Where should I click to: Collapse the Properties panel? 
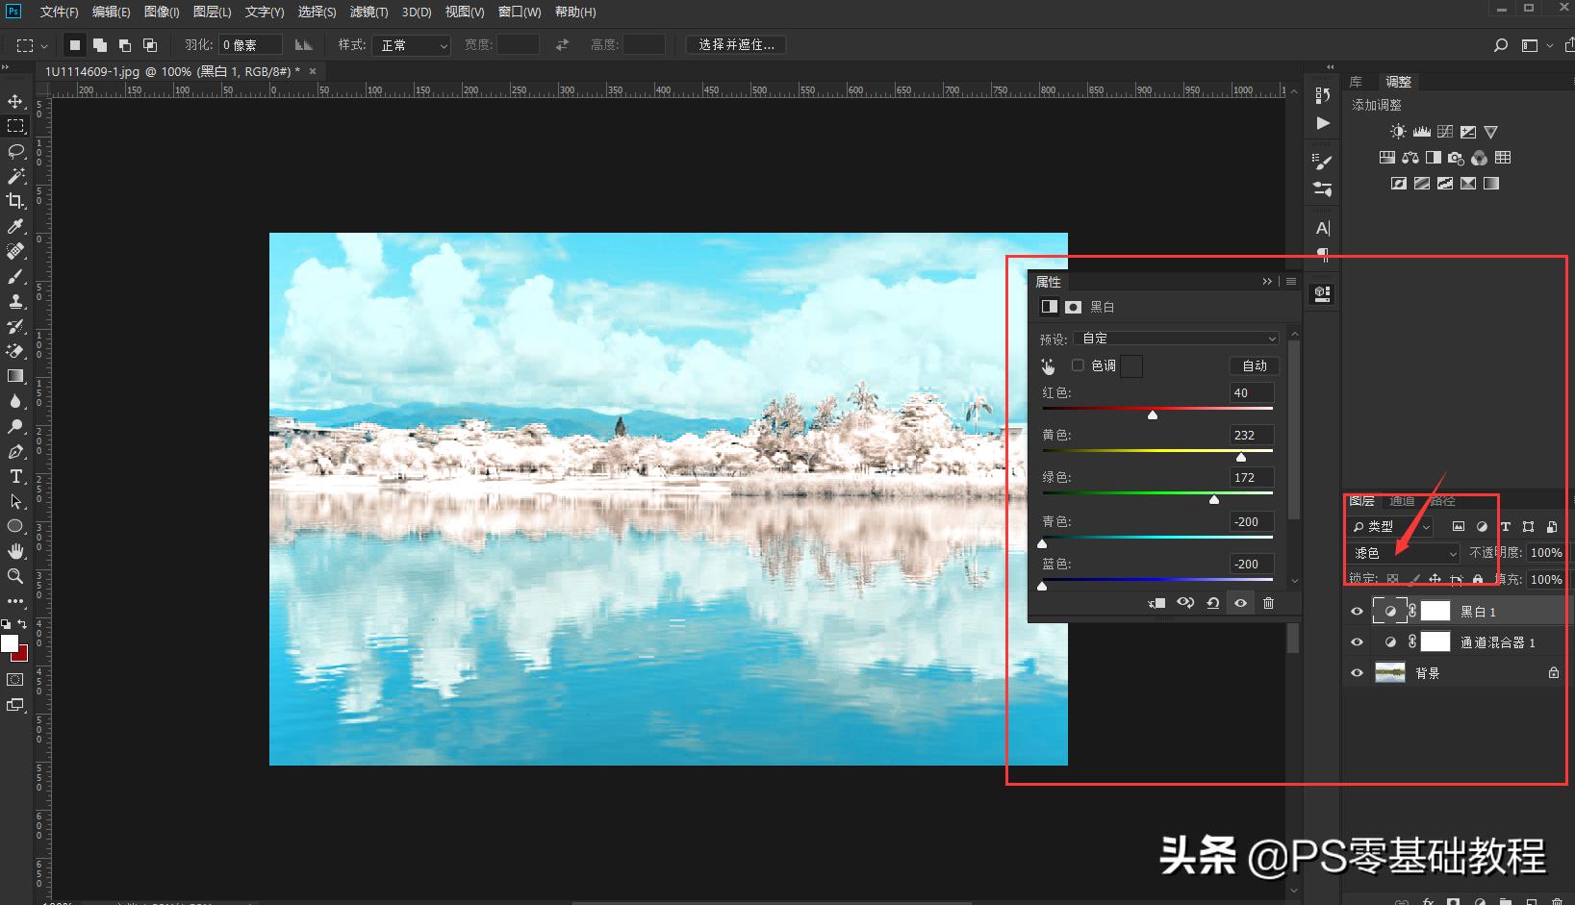coord(1267,282)
